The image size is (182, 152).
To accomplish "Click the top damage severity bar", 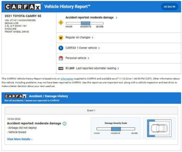I will click(x=85, y=23).
